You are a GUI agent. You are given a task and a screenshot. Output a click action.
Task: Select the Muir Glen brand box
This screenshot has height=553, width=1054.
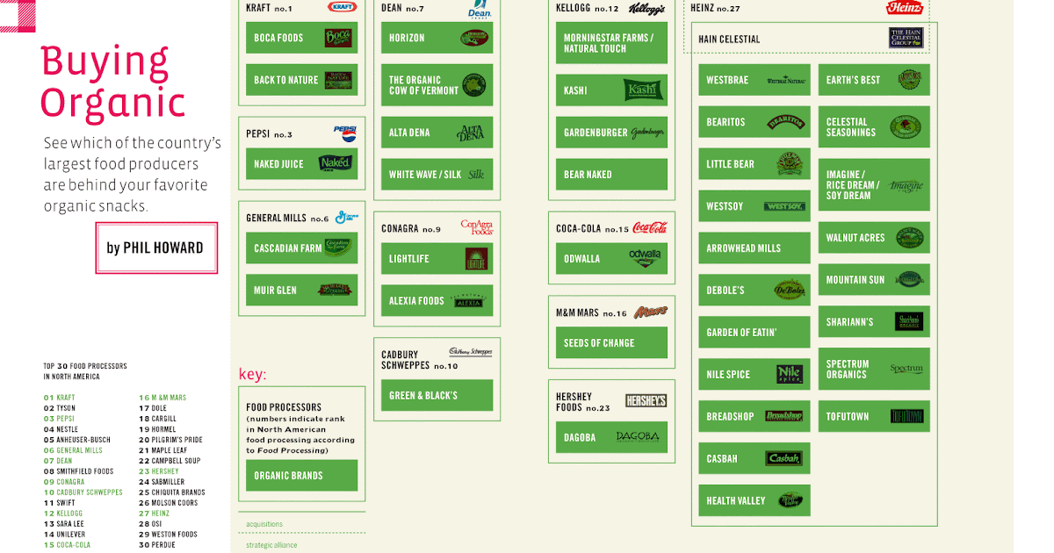[x=301, y=291]
